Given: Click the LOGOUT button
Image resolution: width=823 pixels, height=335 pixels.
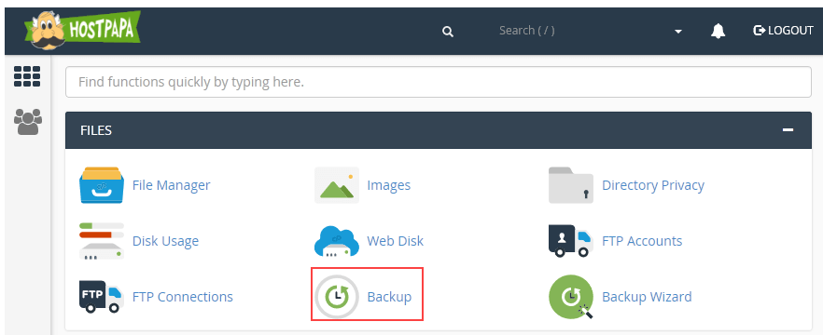Looking at the screenshot, I should (x=783, y=31).
